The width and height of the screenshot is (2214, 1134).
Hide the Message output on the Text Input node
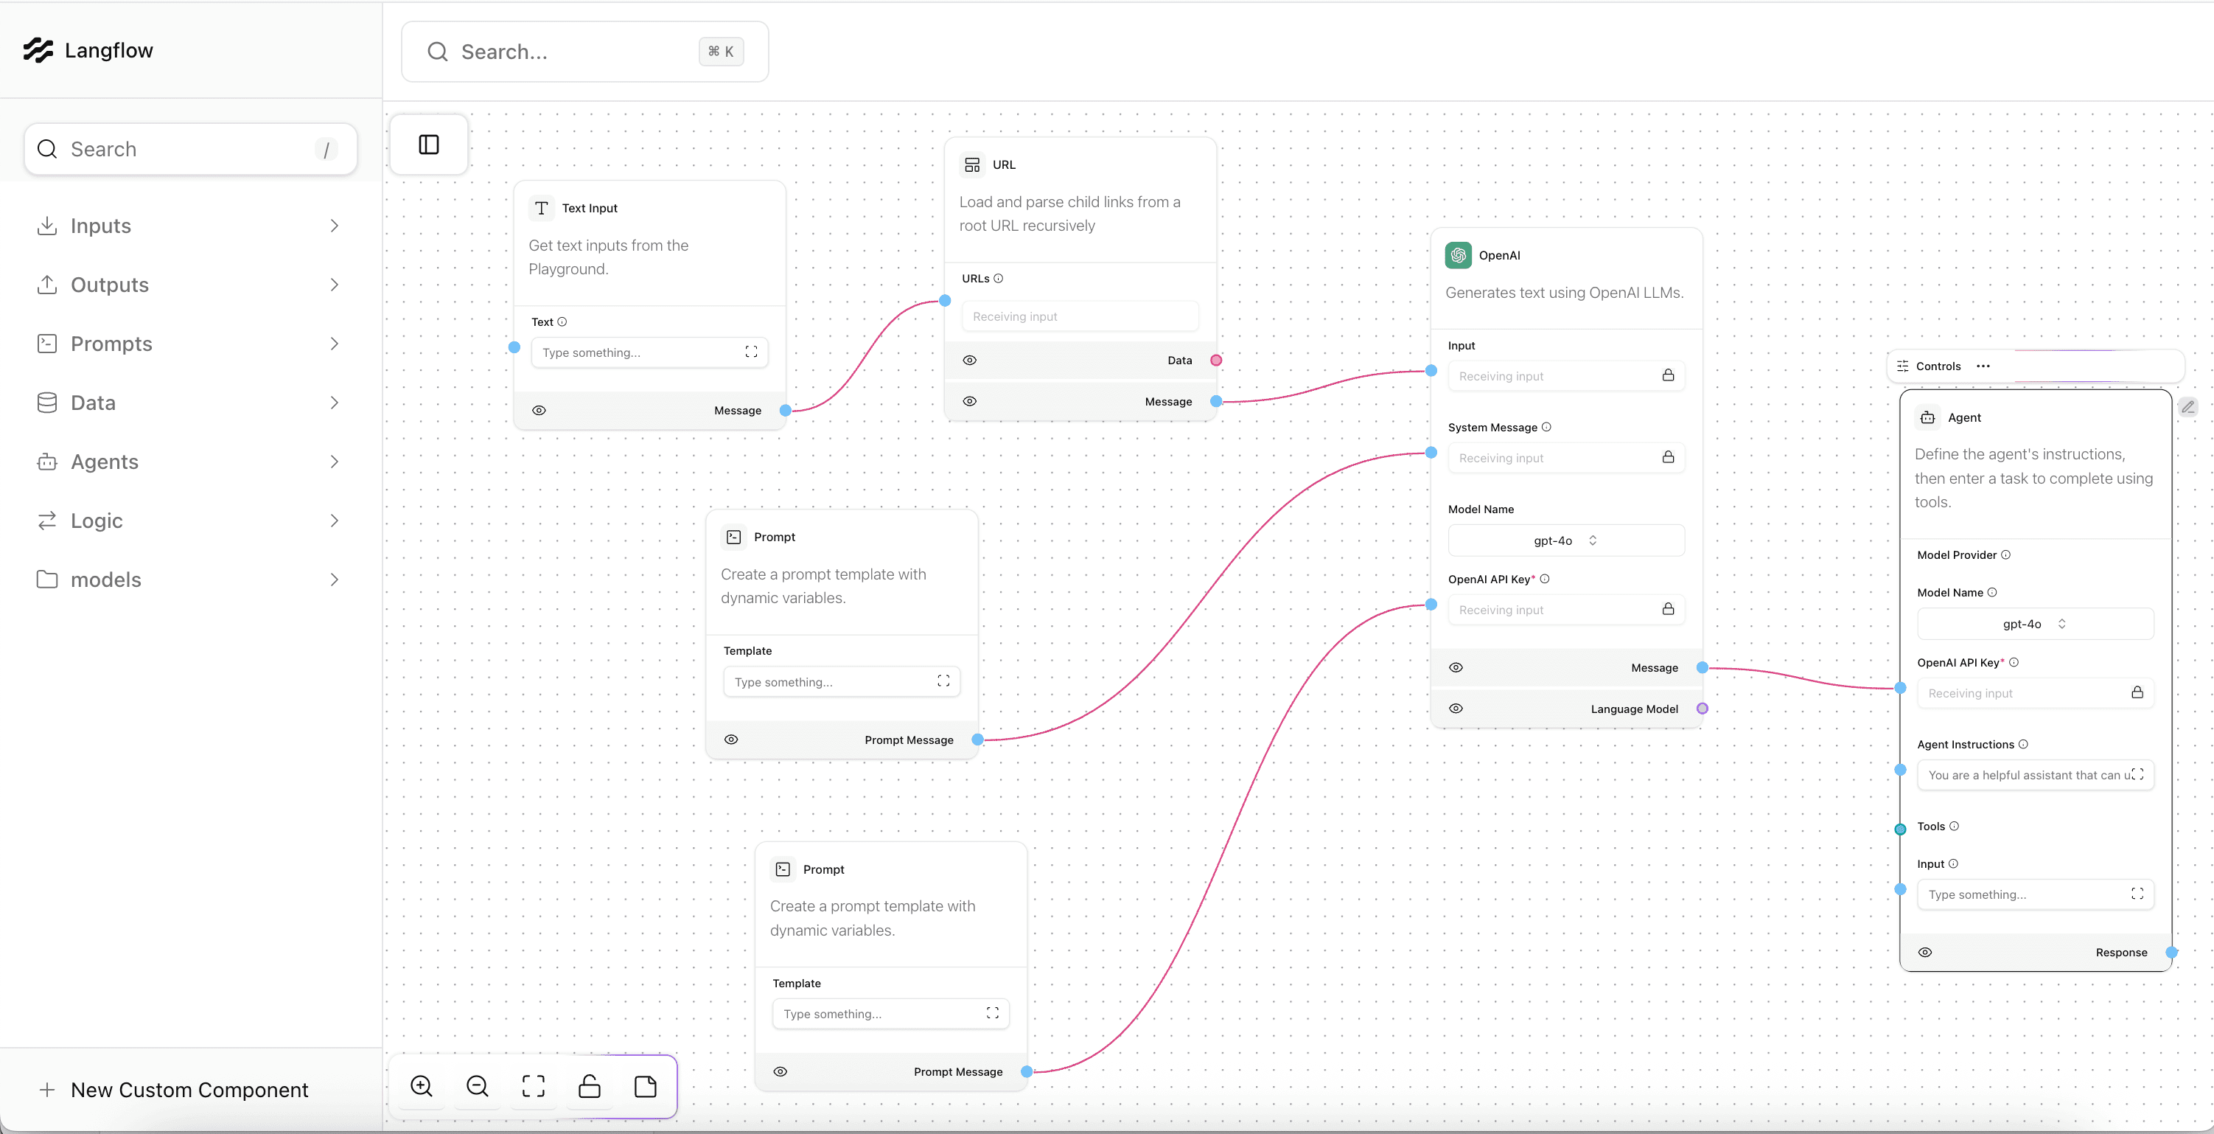538,411
